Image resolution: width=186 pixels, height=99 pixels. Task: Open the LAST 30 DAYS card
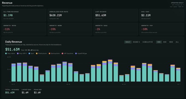click(116, 15)
